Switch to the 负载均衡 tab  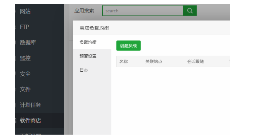[88, 42]
